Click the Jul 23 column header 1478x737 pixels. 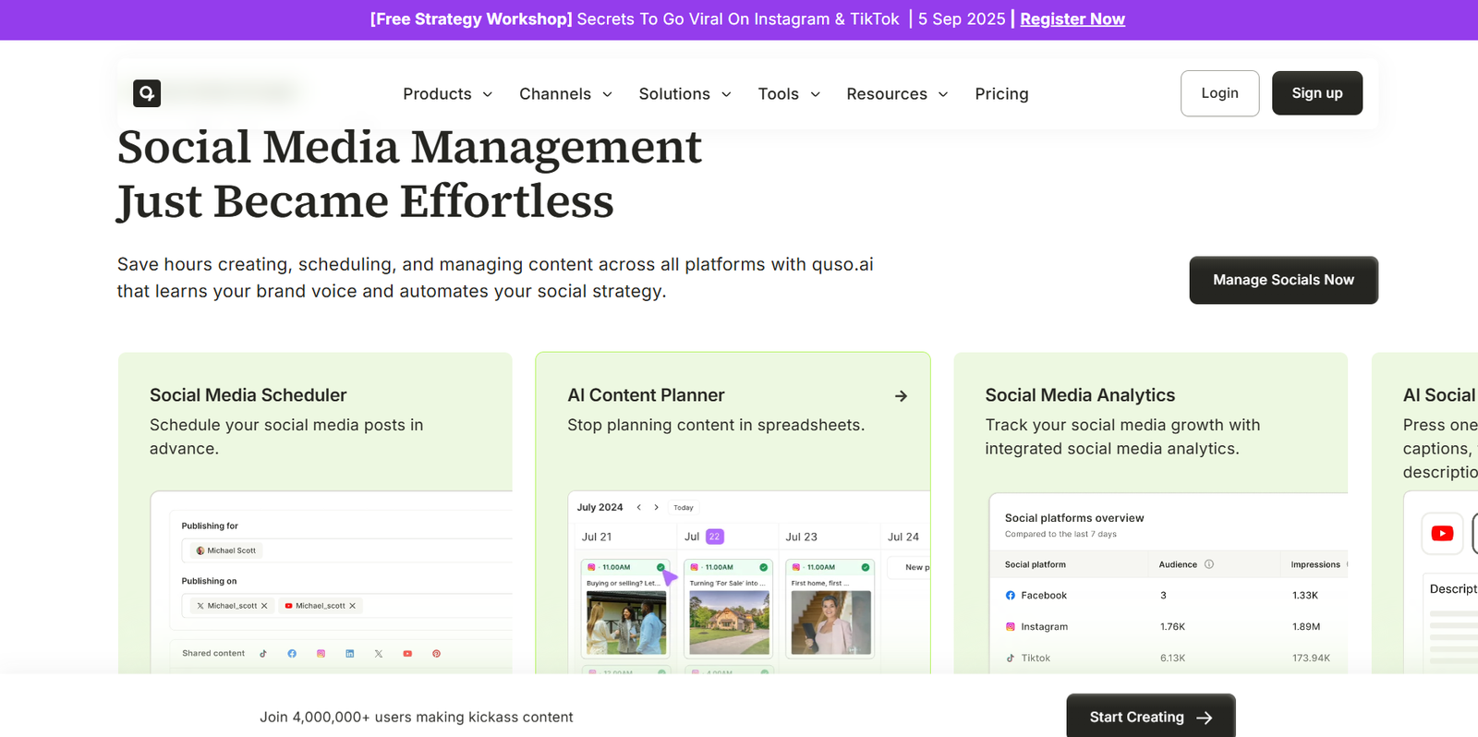[801, 537]
